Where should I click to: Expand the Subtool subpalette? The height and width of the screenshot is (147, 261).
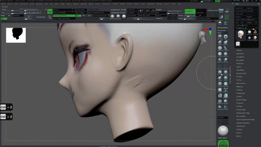click(x=239, y=50)
